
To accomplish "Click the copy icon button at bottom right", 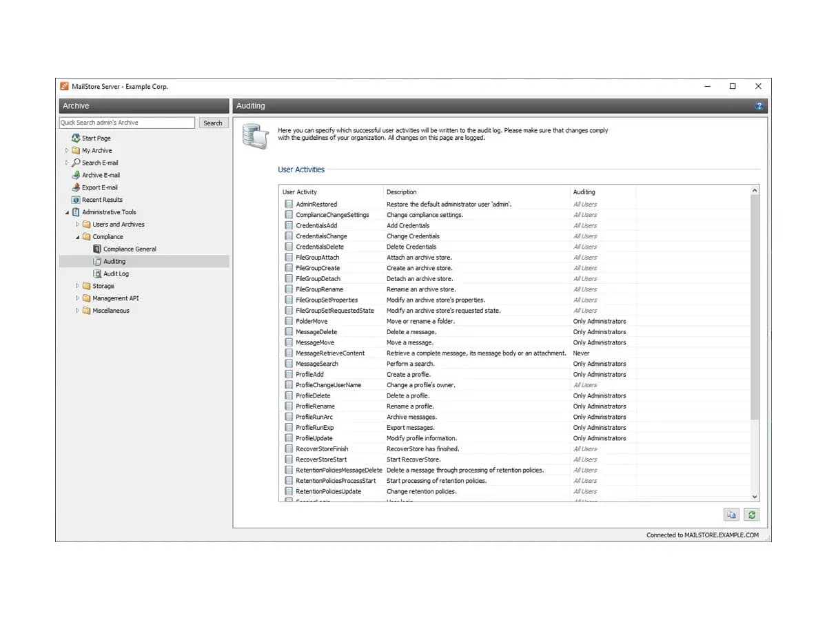I will click(x=731, y=515).
